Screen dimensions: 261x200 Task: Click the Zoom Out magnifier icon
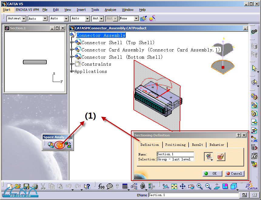click(x=208, y=186)
